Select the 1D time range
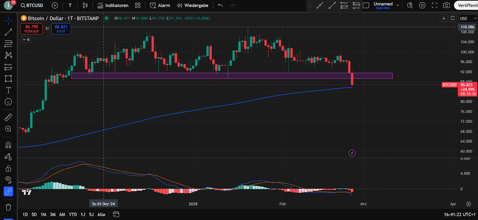The image size is (478, 220). coord(25,214)
